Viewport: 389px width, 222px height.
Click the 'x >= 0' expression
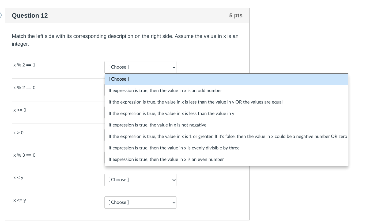pyautogui.click(x=20, y=110)
